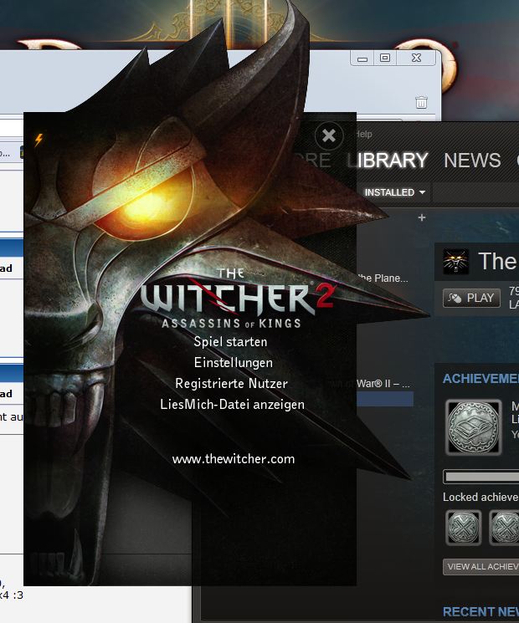519x623 pixels.
Task: Click the first locked achievement icon
Action: 463,528
